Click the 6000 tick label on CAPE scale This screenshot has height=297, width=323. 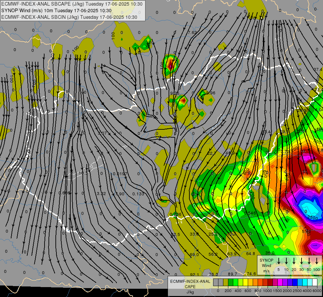tap(317, 291)
